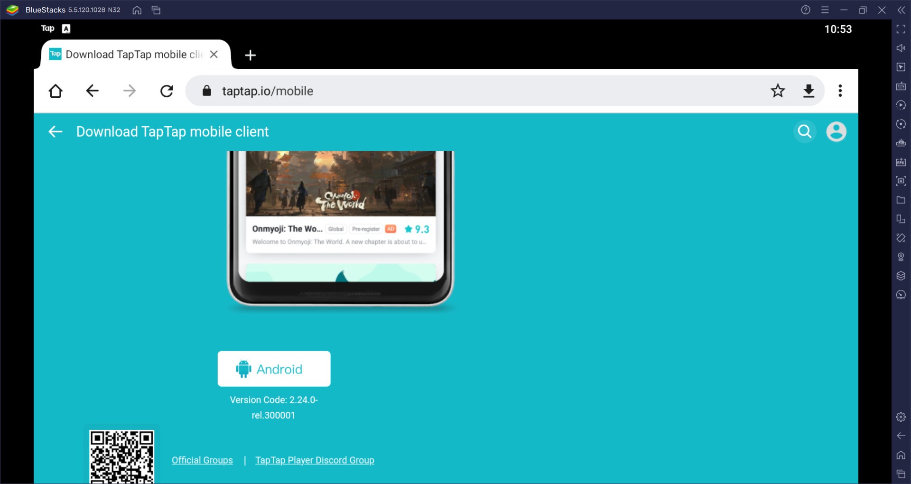Click the speedometer icon in the sidebar
This screenshot has width=911, height=484.
901,295
